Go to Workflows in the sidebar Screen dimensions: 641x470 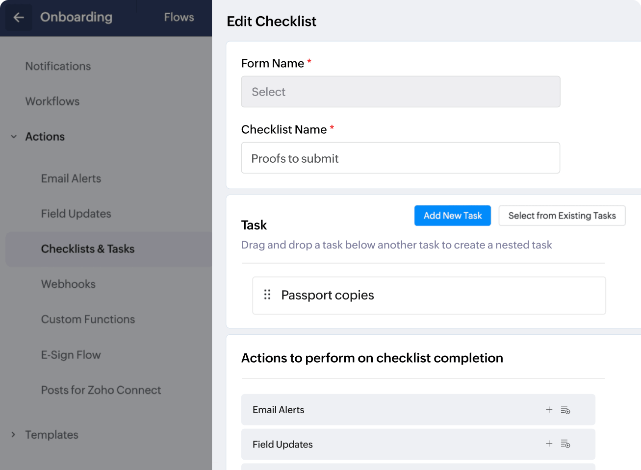pos(52,101)
